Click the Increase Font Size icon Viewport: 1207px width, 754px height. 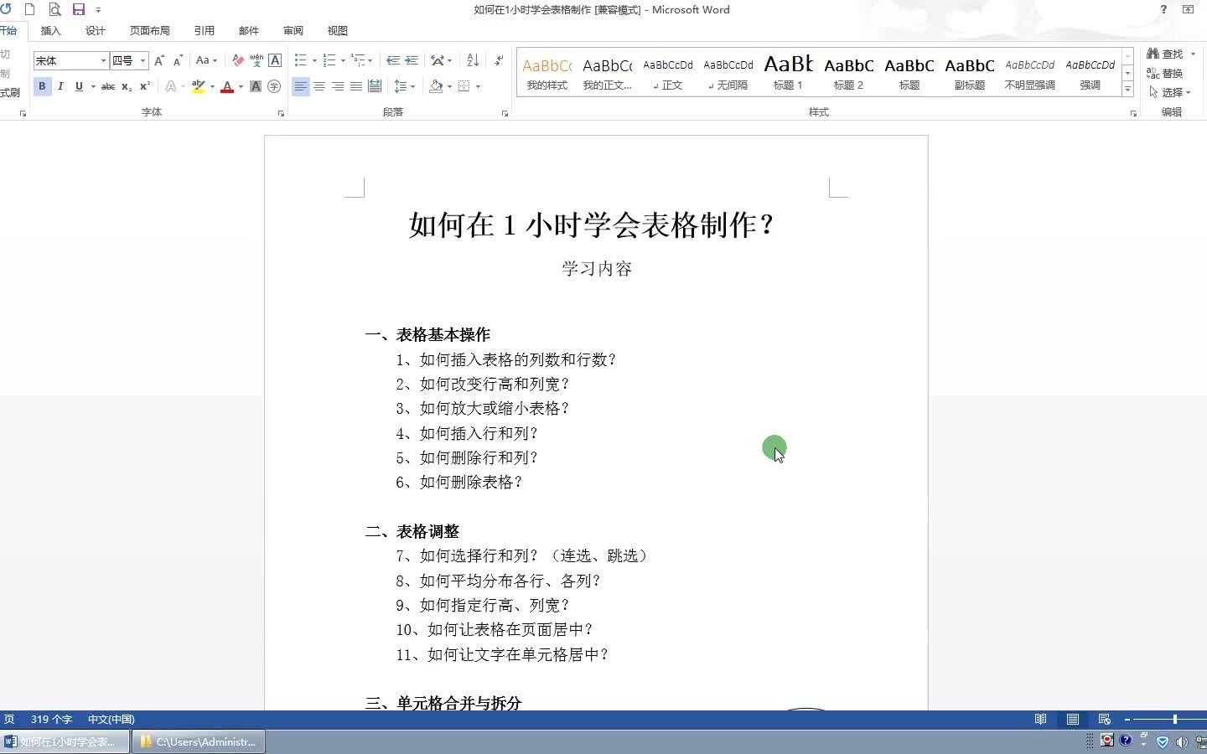[x=158, y=60]
